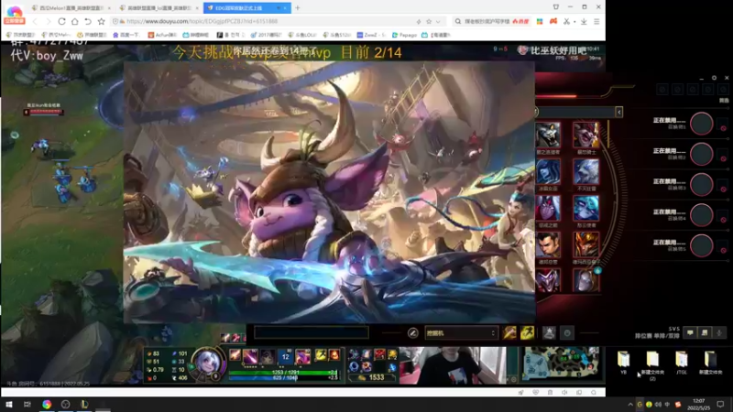Open the browser downloads icon

pos(584,21)
